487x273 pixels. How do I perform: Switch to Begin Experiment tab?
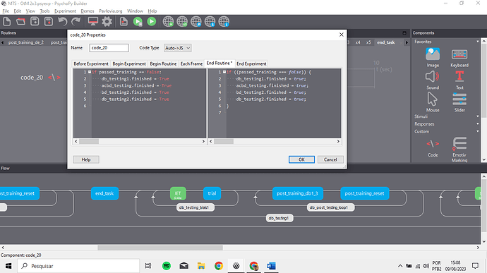tap(129, 63)
